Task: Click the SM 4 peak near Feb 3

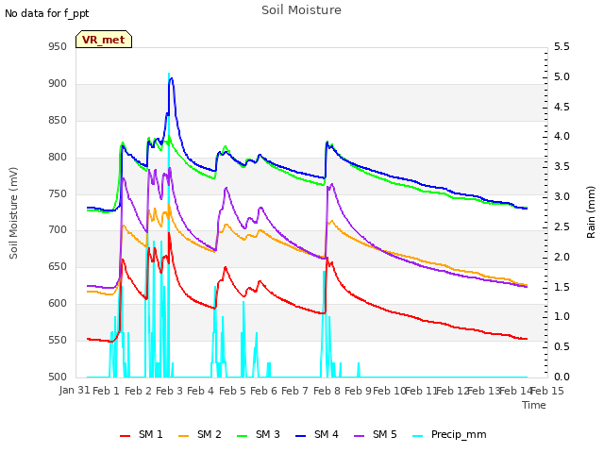Action: (172, 78)
